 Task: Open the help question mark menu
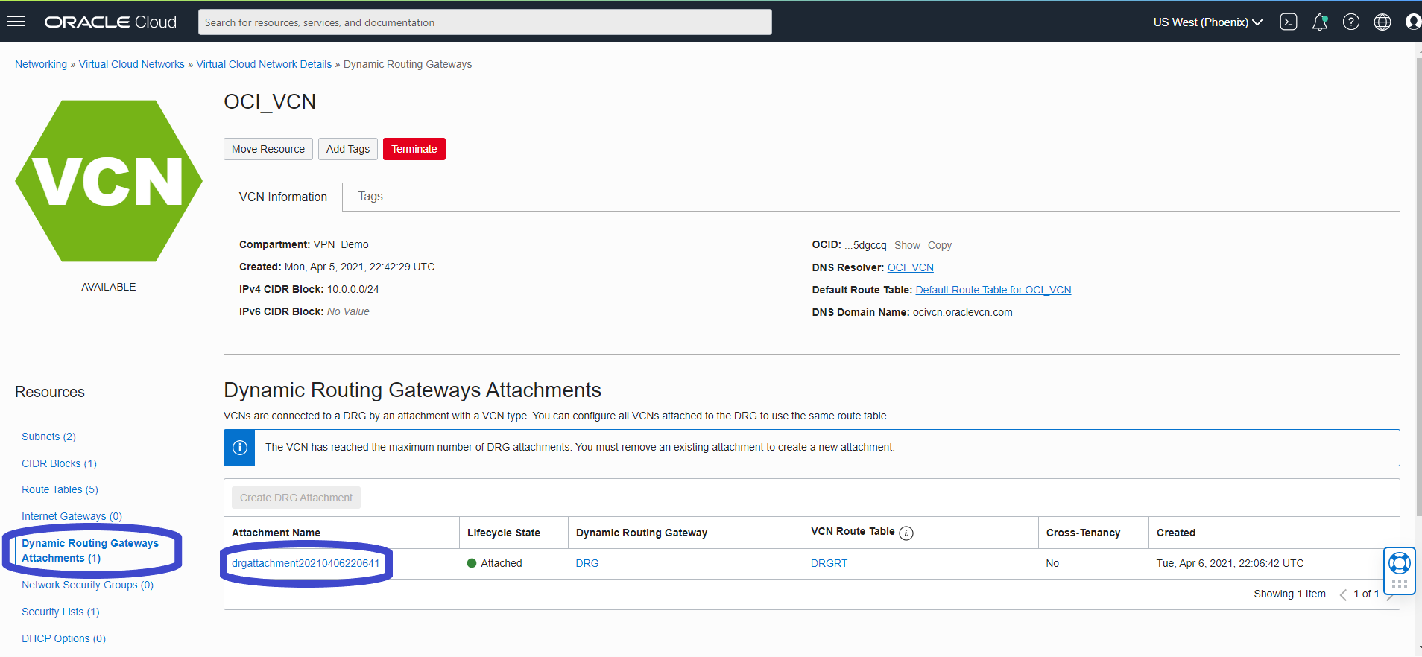pos(1350,22)
